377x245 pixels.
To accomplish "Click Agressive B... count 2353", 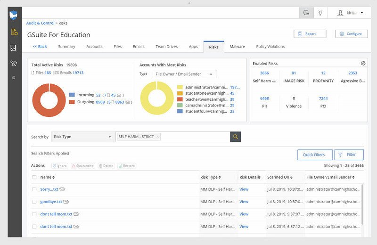I will click(x=352, y=73).
